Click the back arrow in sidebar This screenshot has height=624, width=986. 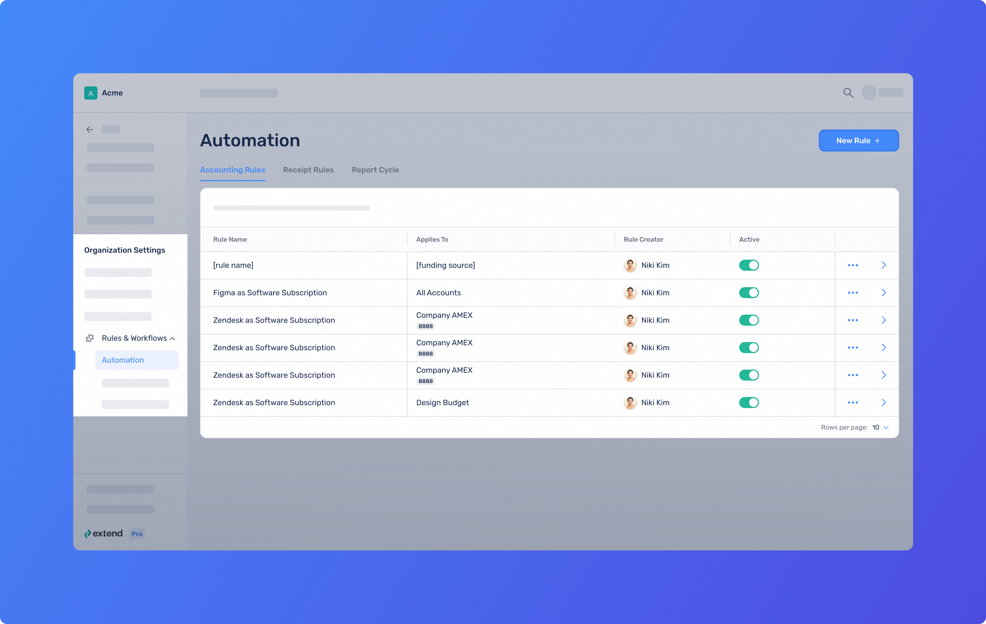[x=90, y=130]
